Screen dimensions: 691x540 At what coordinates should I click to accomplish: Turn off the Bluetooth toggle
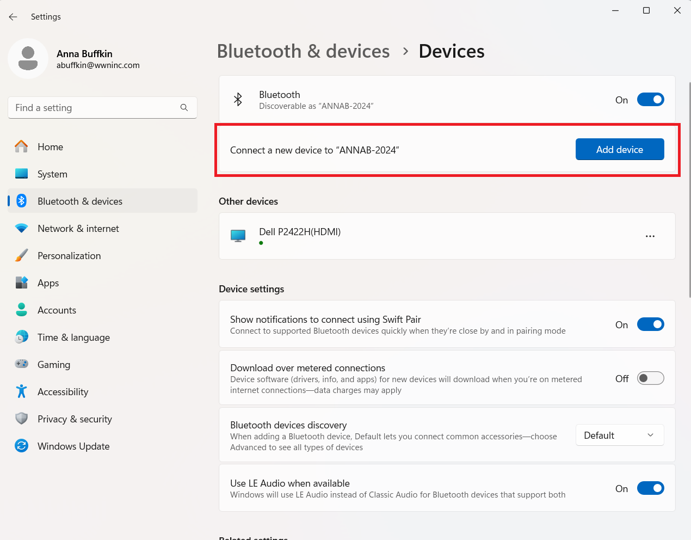(651, 100)
